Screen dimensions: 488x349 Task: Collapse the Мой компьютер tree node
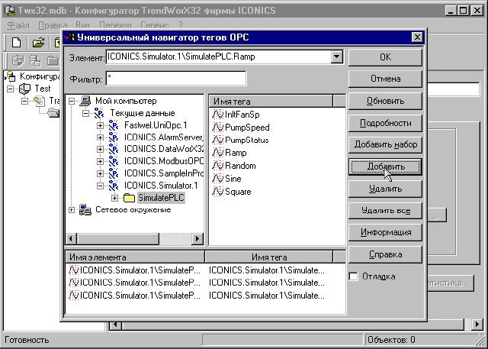pos(72,101)
